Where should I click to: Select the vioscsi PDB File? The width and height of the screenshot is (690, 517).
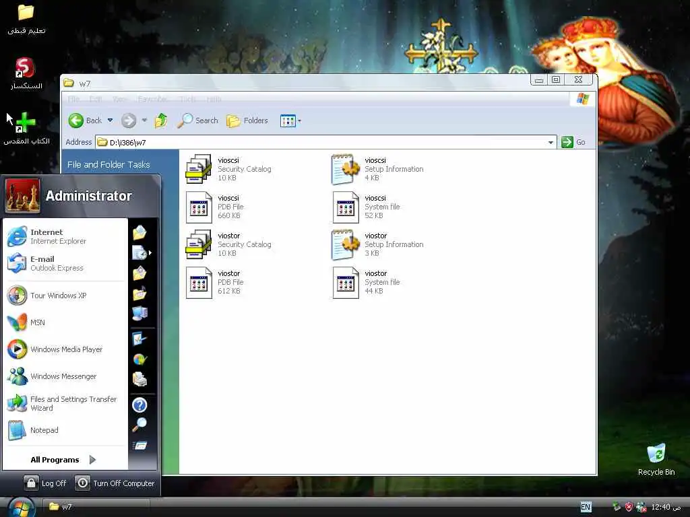click(215, 207)
